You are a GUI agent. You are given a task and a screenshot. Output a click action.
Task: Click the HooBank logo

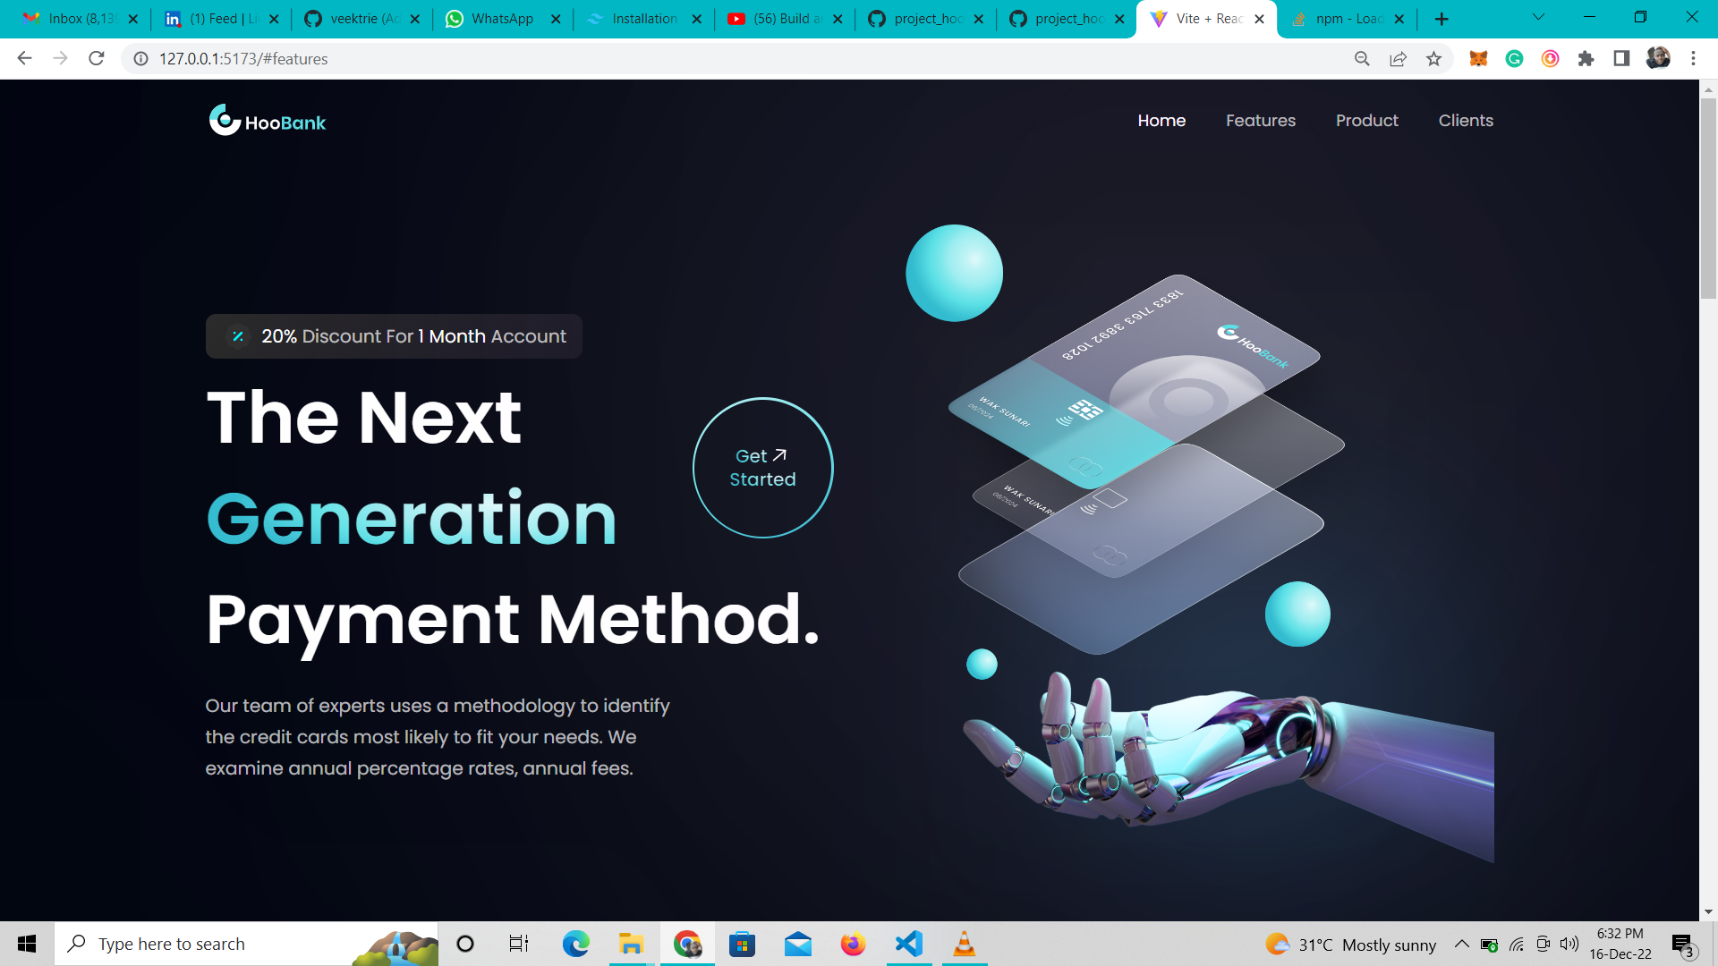[267, 121]
